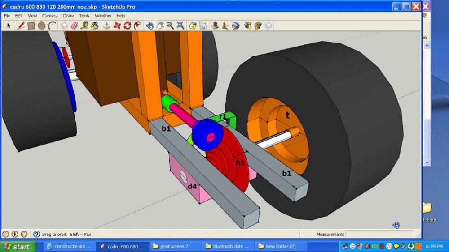The height and width of the screenshot is (252, 449).
Task: Click the Place Model icon
Action: (x=215, y=26)
